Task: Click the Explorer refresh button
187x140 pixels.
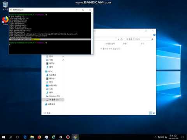Action: pos(122,39)
